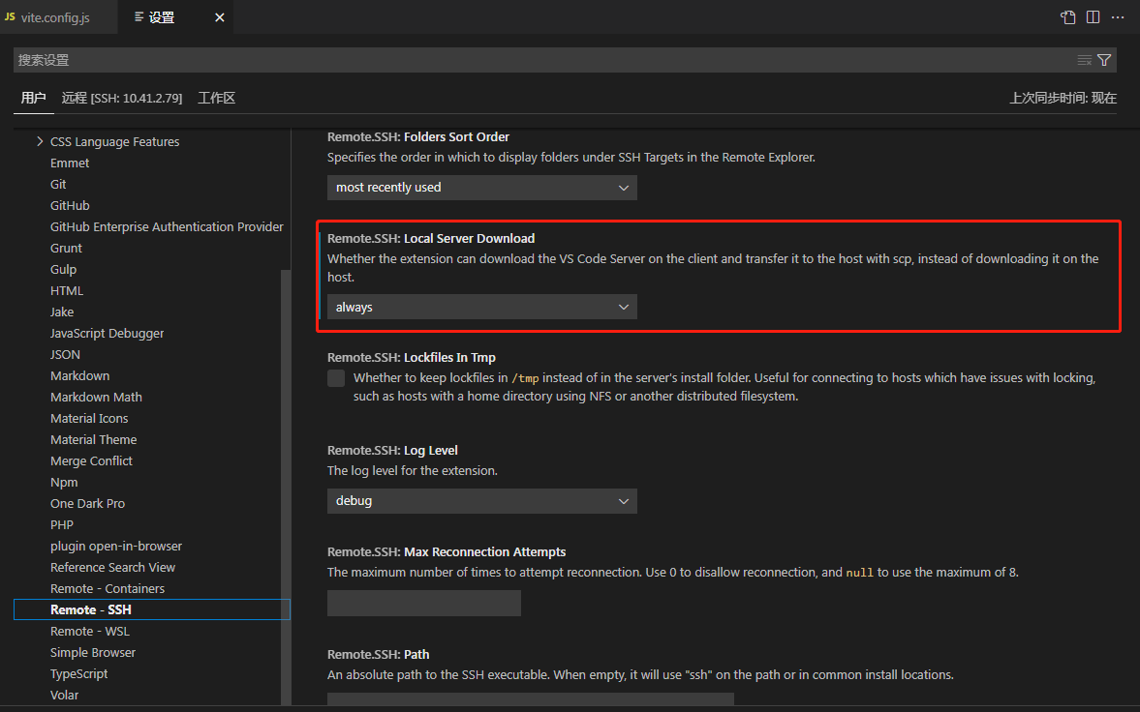Screen dimensions: 1140x712
Task: Switch to the 工作区 settings scope
Action: (215, 97)
